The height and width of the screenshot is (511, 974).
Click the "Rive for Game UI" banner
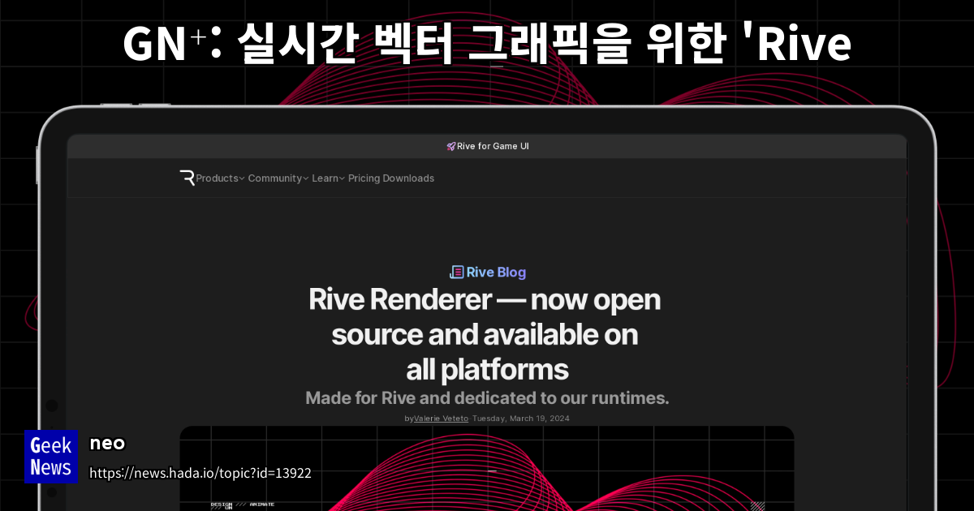pyautogui.click(x=493, y=146)
